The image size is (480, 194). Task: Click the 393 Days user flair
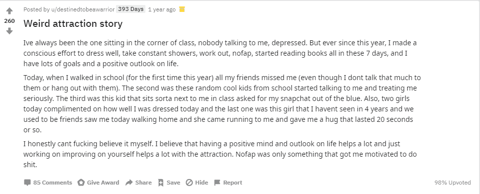[131, 9]
